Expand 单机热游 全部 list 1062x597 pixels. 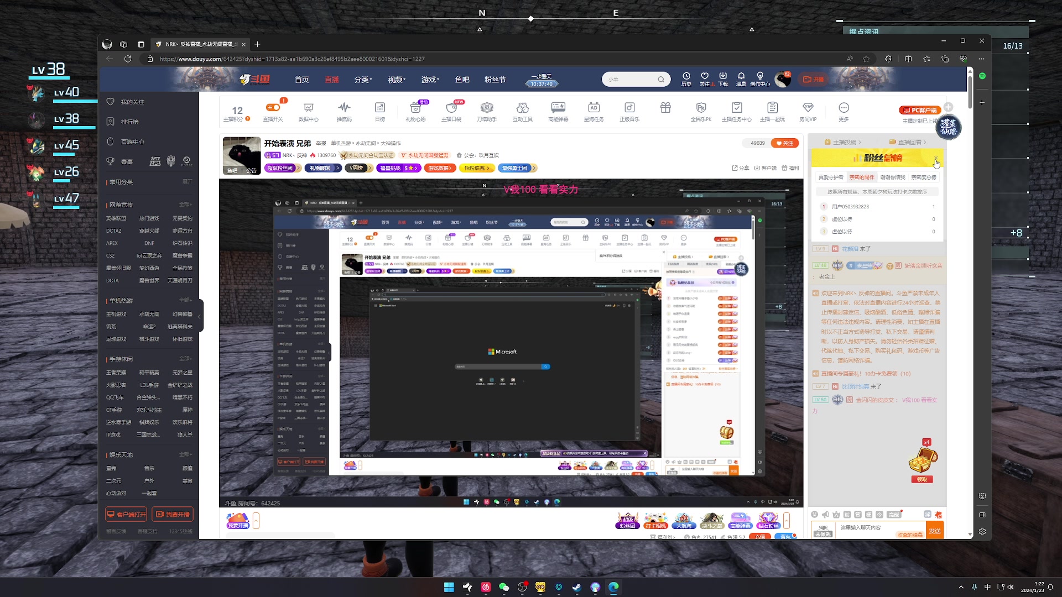(185, 300)
